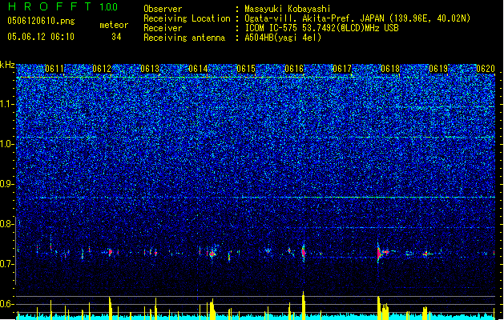Select the filename 0506120610.png
504x320 pixels.
click(x=41, y=22)
